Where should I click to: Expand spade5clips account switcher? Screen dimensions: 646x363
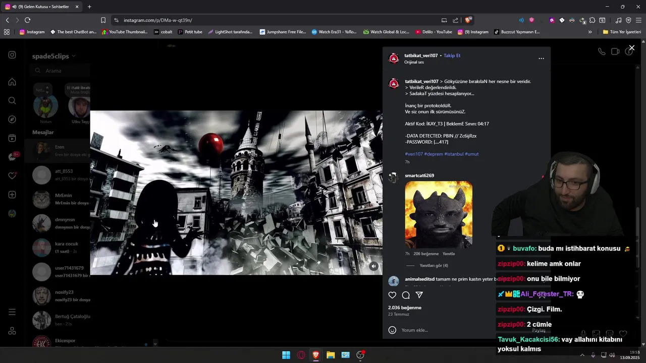click(x=53, y=56)
